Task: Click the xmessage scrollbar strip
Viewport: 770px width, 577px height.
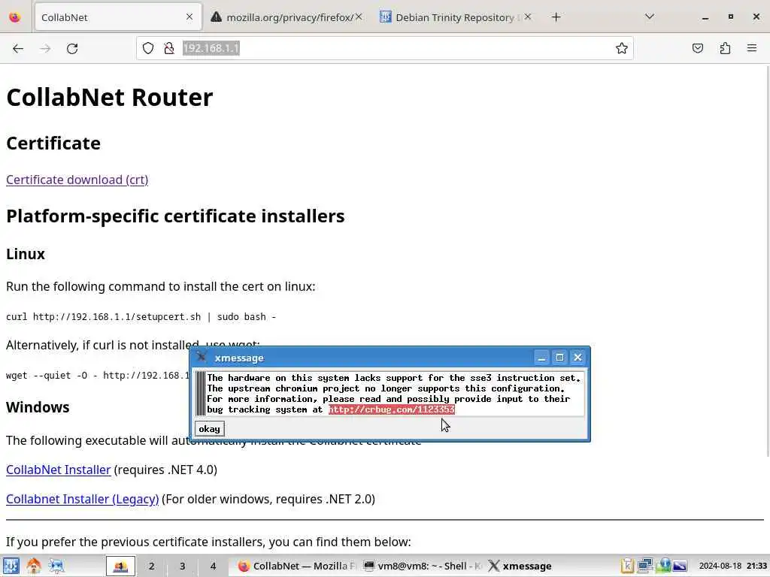Action: pos(200,394)
